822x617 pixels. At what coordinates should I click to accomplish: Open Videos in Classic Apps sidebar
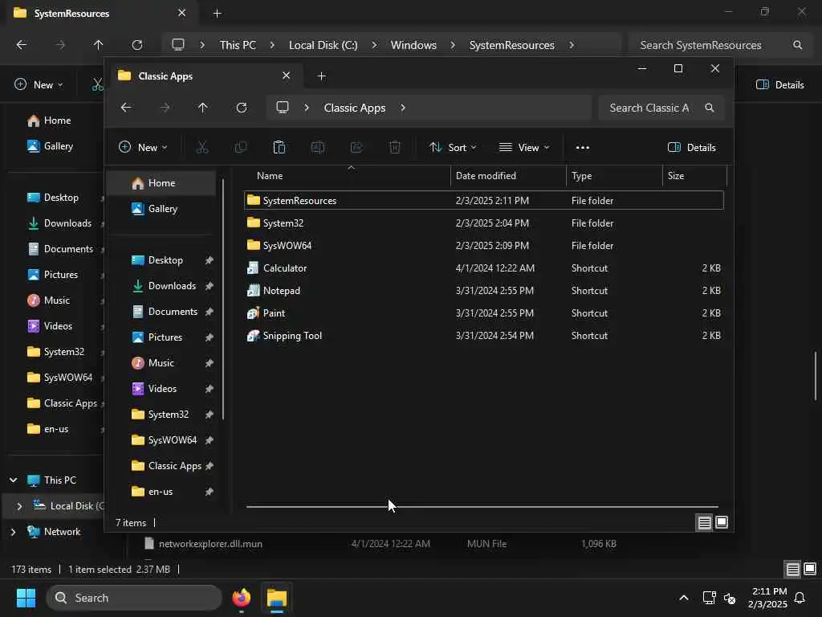click(x=162, y=389)
